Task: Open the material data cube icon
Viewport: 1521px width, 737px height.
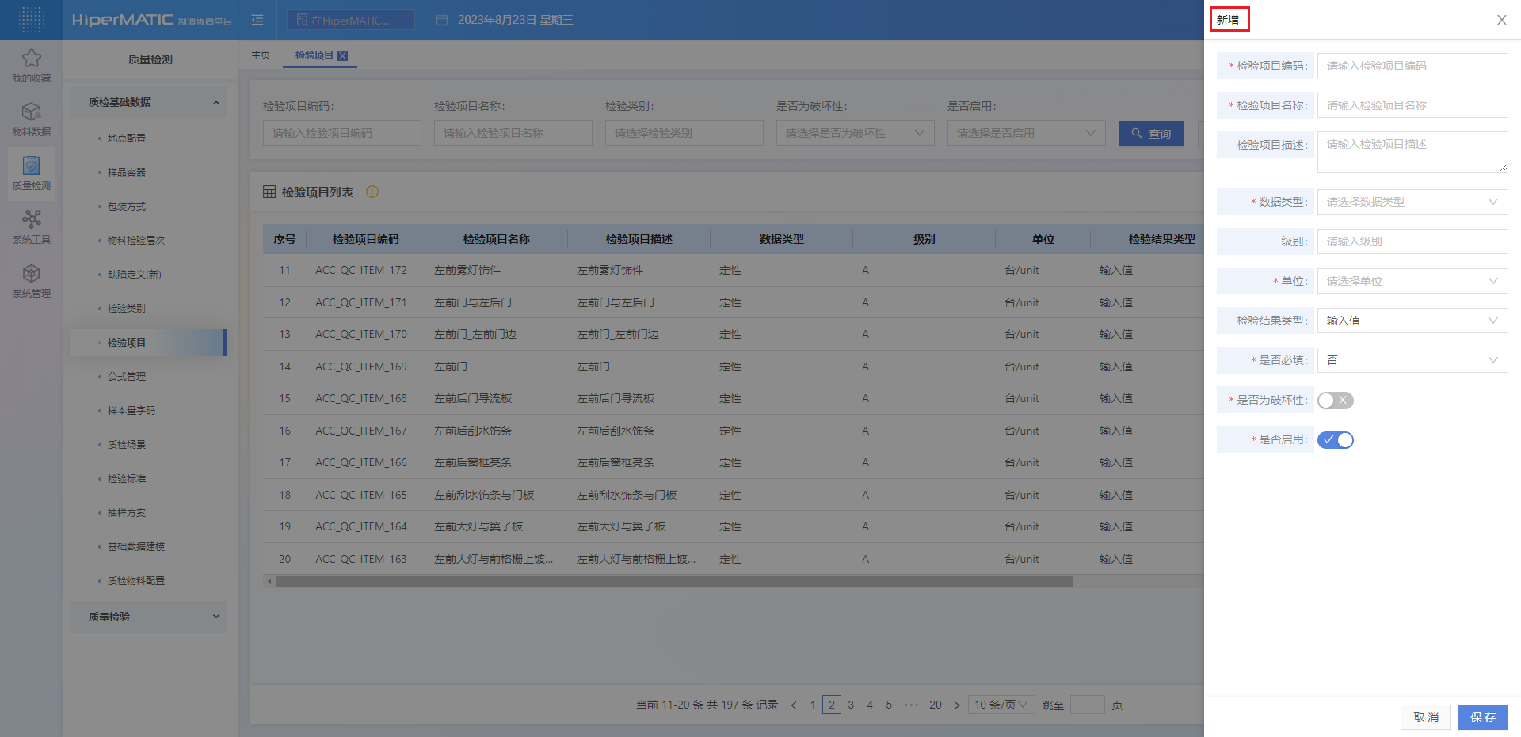Action: pyautogui.click(x=31, y=112)
